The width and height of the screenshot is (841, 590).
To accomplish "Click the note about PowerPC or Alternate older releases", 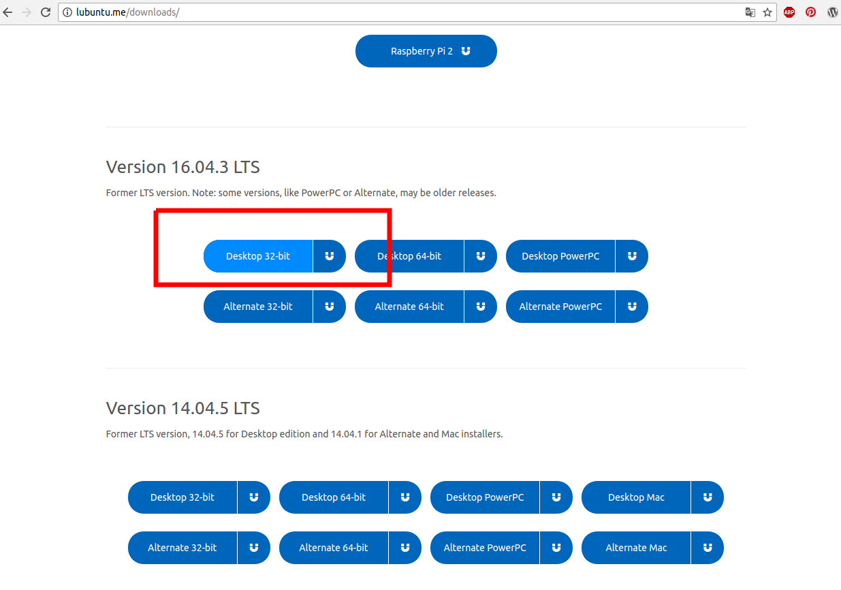I will tap(301, 193).
